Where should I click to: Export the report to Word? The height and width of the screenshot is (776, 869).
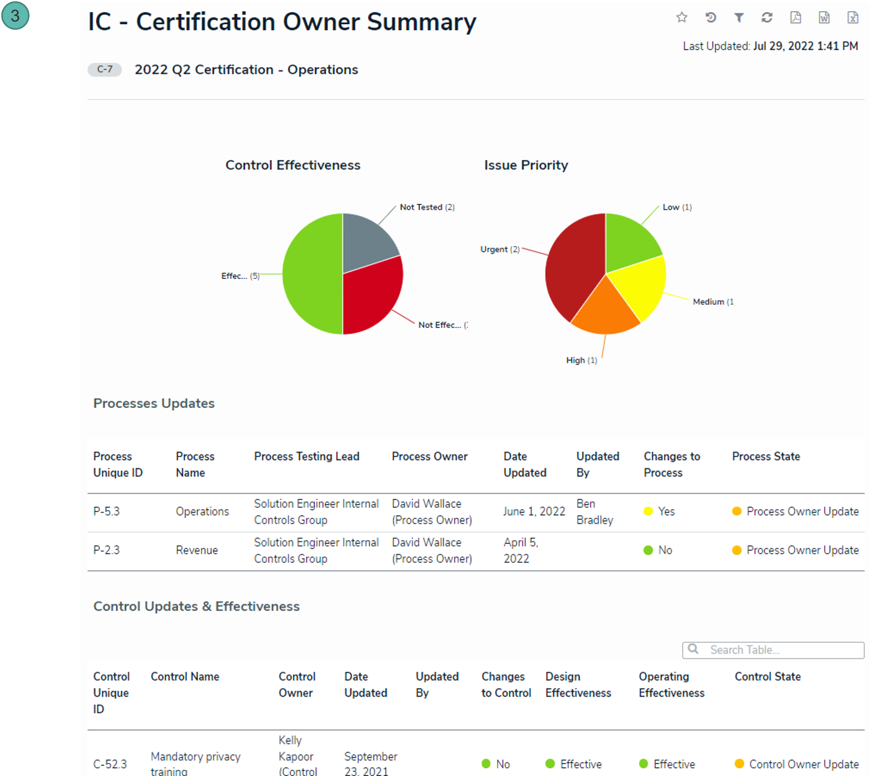[x=824, y=17]
